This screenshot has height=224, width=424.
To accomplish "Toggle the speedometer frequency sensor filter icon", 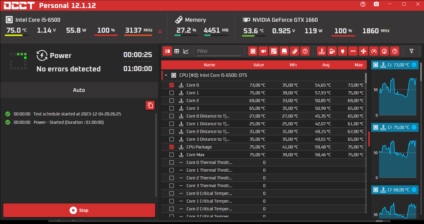I will 374,51.
